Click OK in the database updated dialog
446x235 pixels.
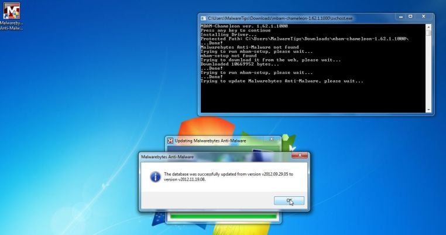coord(289,200)
